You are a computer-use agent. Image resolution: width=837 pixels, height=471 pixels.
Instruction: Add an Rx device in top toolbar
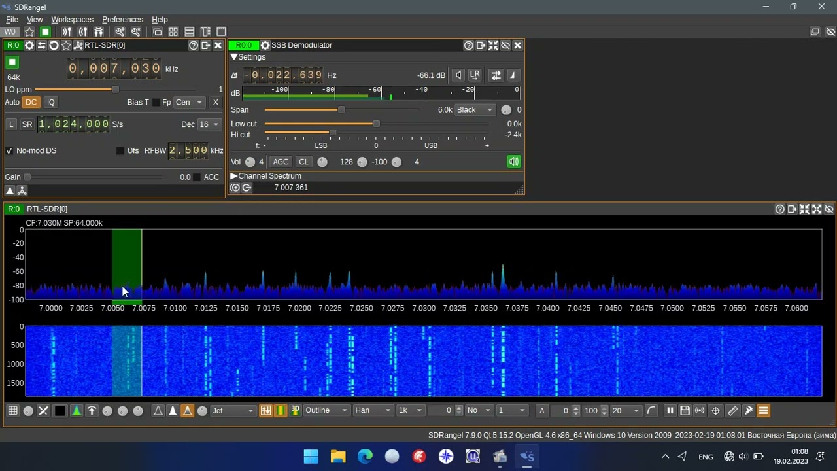point(67,32)
